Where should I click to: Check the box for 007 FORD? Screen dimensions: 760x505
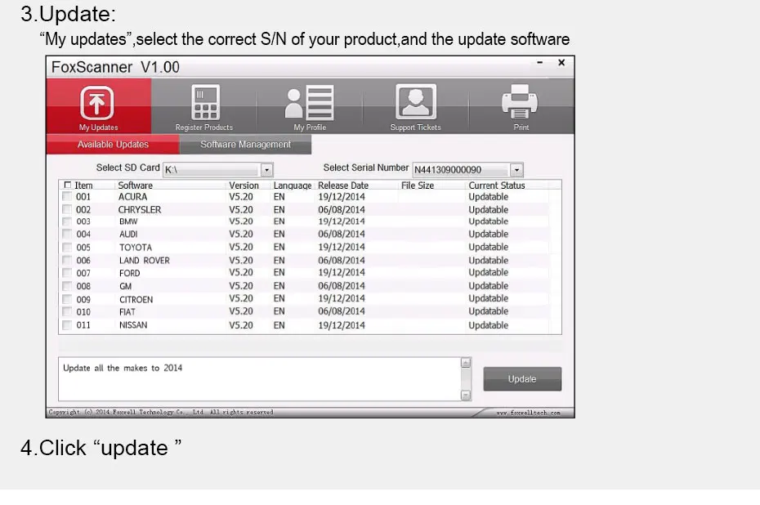(67, 273)
